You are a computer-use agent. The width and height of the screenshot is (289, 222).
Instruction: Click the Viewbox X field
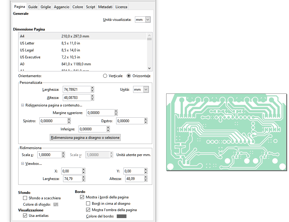click(72, 171)
